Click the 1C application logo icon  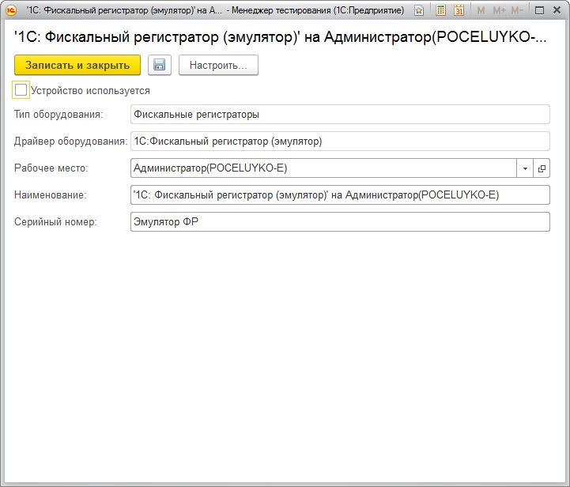[12, 11]
